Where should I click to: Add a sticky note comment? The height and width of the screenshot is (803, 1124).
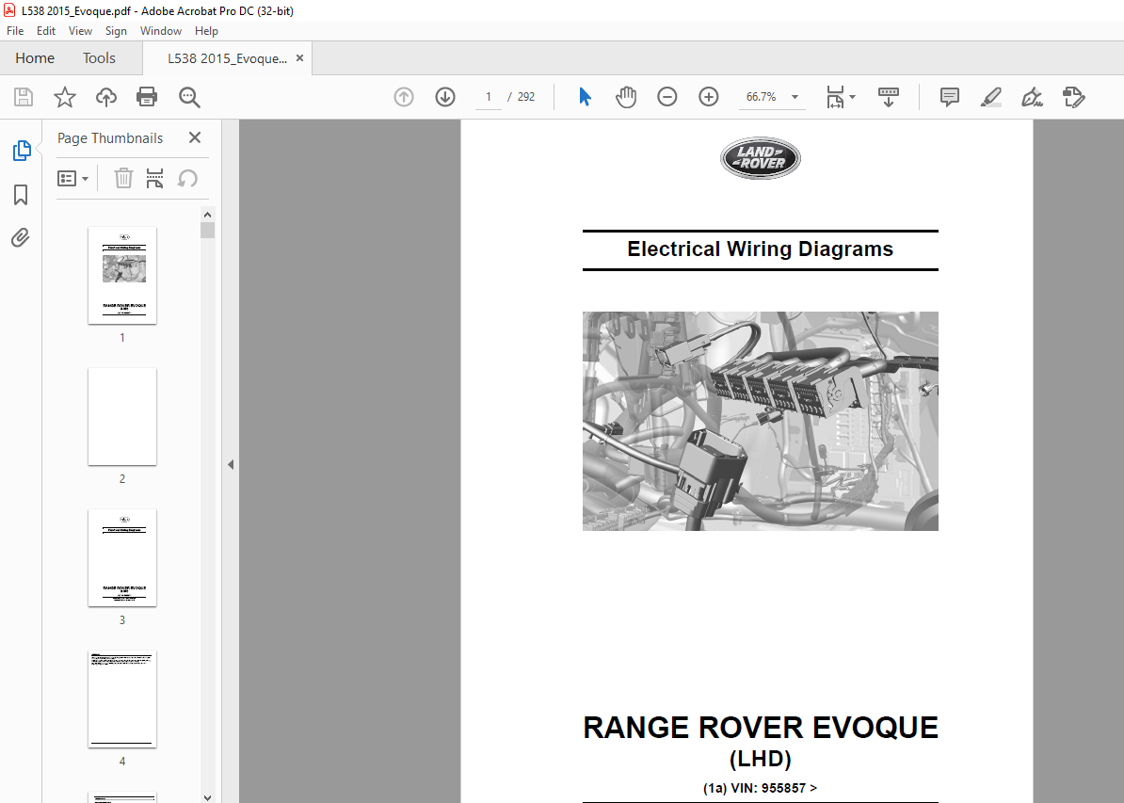point(950,97)
